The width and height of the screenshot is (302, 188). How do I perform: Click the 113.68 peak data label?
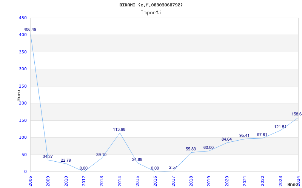[119, 129]
